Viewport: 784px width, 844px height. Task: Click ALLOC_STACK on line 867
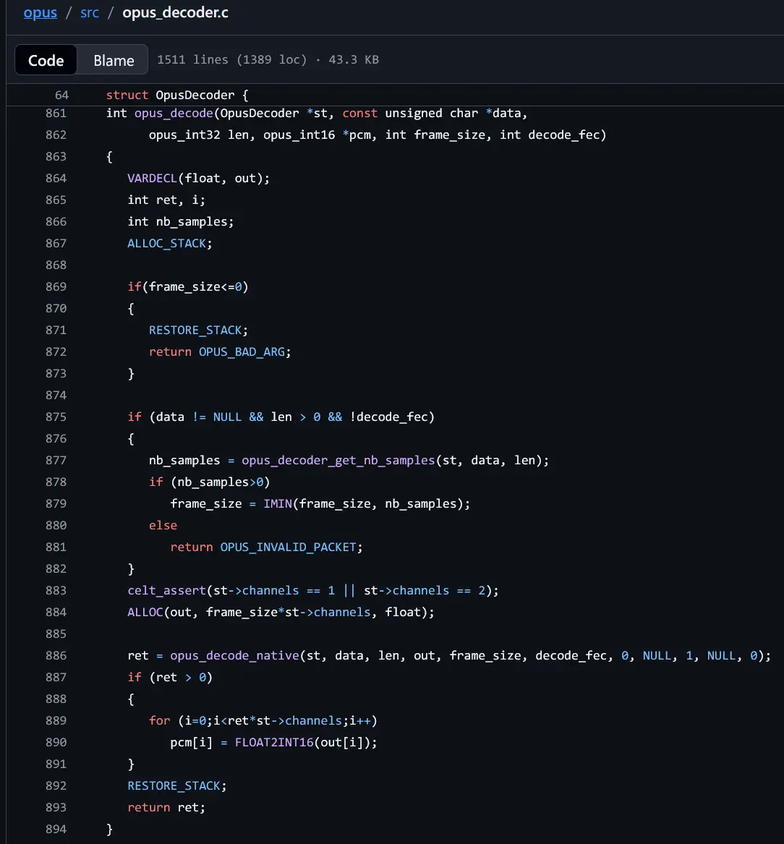point(166,243)
